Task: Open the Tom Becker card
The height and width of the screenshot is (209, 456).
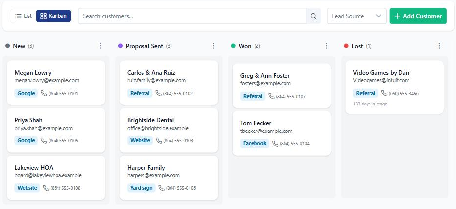Action: (x=282, y=133)
